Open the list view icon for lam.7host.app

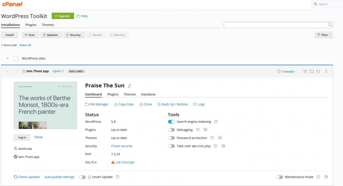[x=305, y=71]
